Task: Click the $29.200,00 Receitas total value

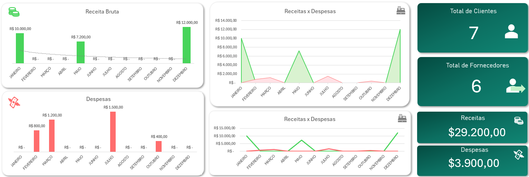Action: point(477,132)
